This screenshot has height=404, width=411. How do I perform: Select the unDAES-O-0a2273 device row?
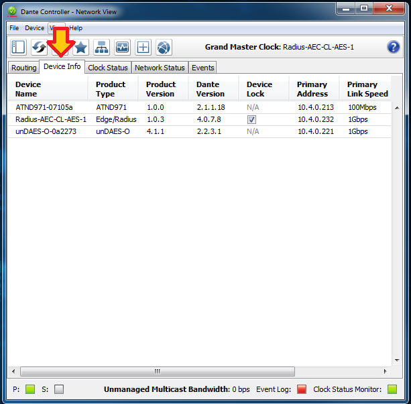(200, 131)
